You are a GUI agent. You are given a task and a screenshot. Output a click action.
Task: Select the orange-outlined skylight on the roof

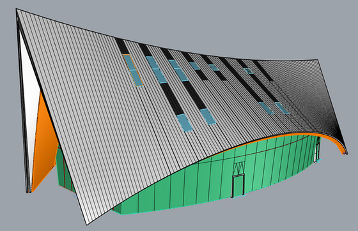[x=133, y=70]
